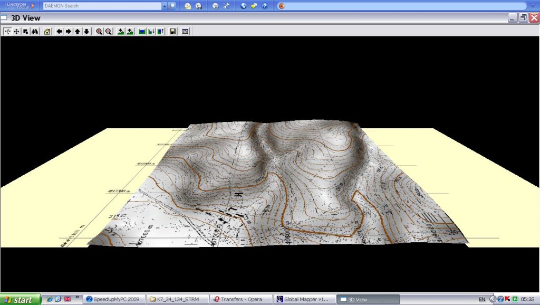This screenshot has width=540, height=305.
Task: Click the Windows start button
Action: 20,299
